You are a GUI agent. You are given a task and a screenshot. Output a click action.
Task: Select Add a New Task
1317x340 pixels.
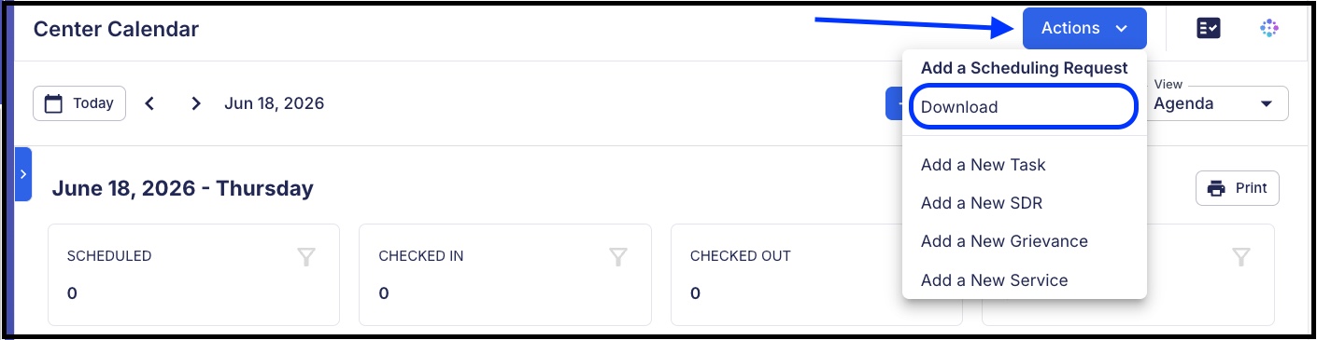point(983,165)
